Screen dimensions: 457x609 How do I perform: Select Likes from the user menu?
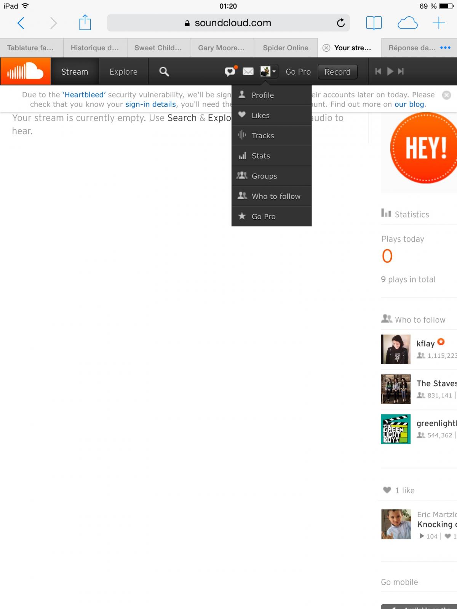pos(272,115)
